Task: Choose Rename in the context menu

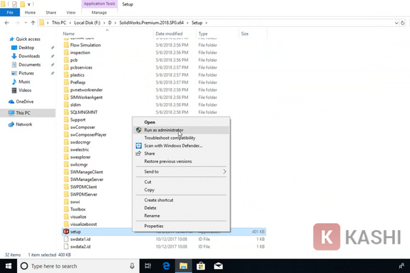Action: click(181, 216)
